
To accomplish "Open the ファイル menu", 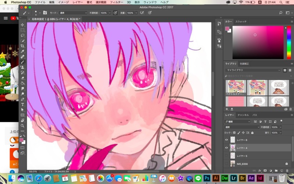I will tap(40, 2).
